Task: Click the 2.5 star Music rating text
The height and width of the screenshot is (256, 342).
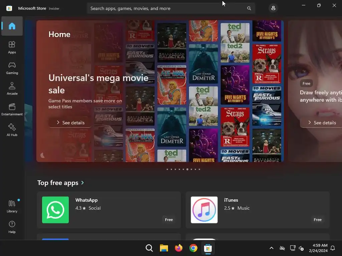Action: 237,208
